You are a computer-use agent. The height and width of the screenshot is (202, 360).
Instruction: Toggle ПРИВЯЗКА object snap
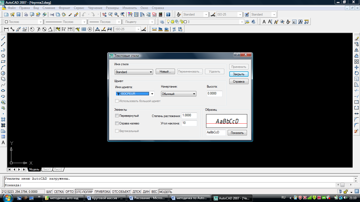(x=102, y=192)
